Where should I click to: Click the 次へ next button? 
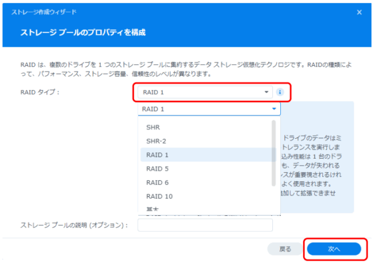333,249
